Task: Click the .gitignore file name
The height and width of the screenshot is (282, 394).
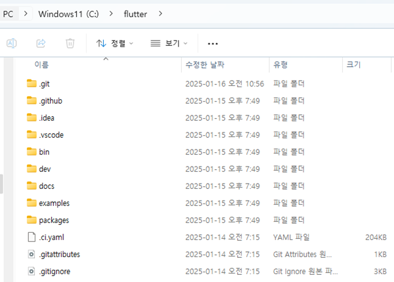Action: click(55, 272)
